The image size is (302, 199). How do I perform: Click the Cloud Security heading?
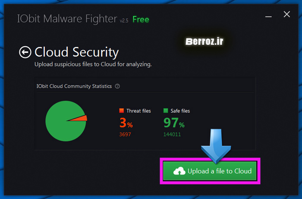click(x=76, y=52)
